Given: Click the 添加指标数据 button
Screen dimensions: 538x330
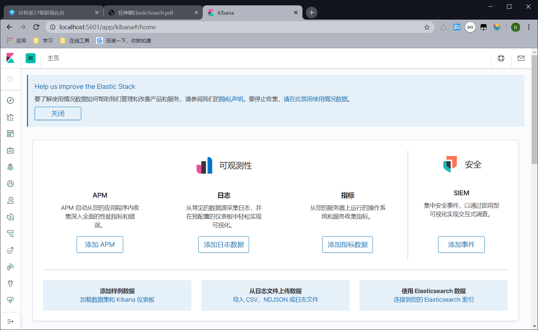Looking at the screenshot, I should pos(348,245).
